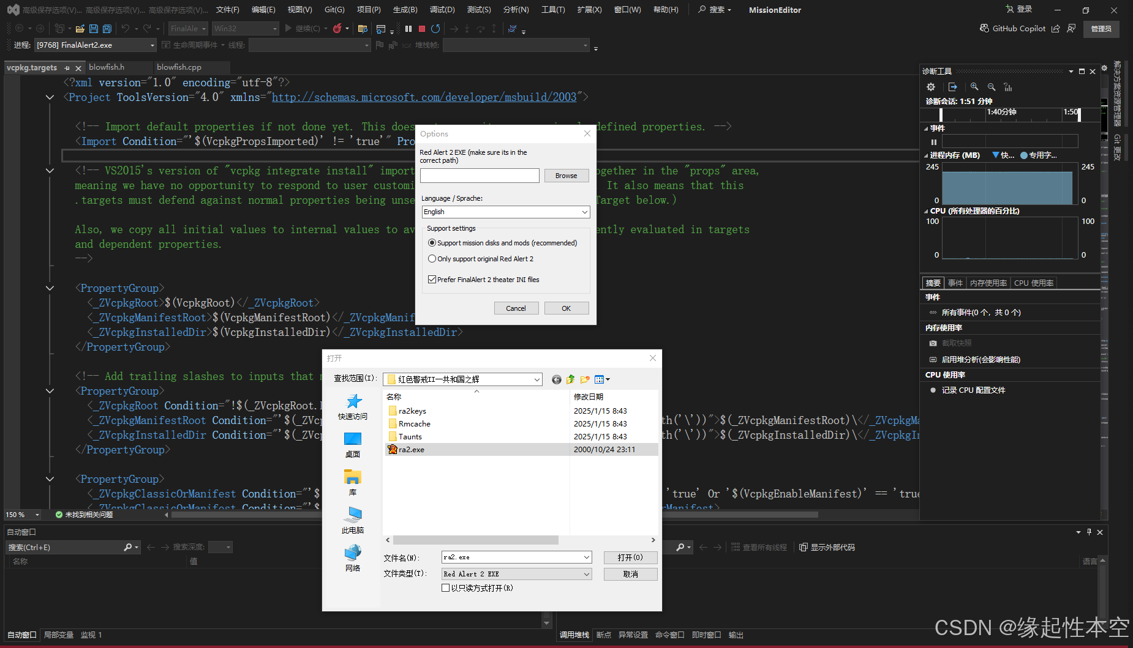This screenshot has height=648, width=1133.
Task: Switch to blowfish.h tab
Action: pos(107,67)
